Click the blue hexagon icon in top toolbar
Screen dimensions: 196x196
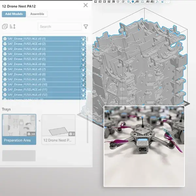[133, 2]
